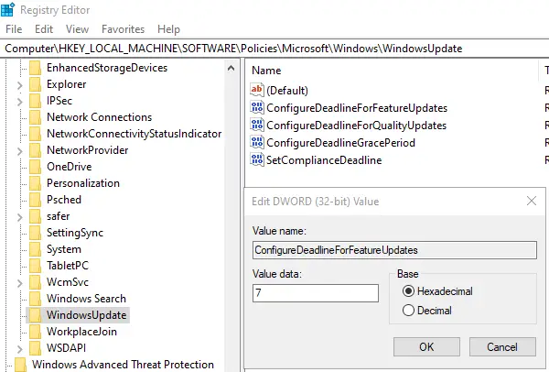Image resolution: width=549 pixels, height=372 pixels.
Task: Select the SetComplianceDeadline value icon
Action: 257,159
